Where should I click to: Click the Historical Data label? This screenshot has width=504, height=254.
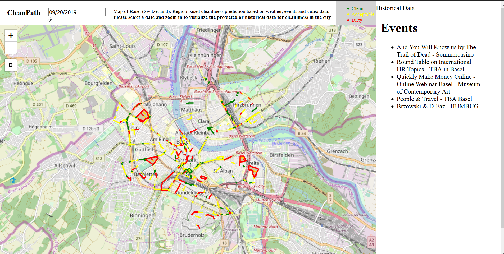(395, 8)
